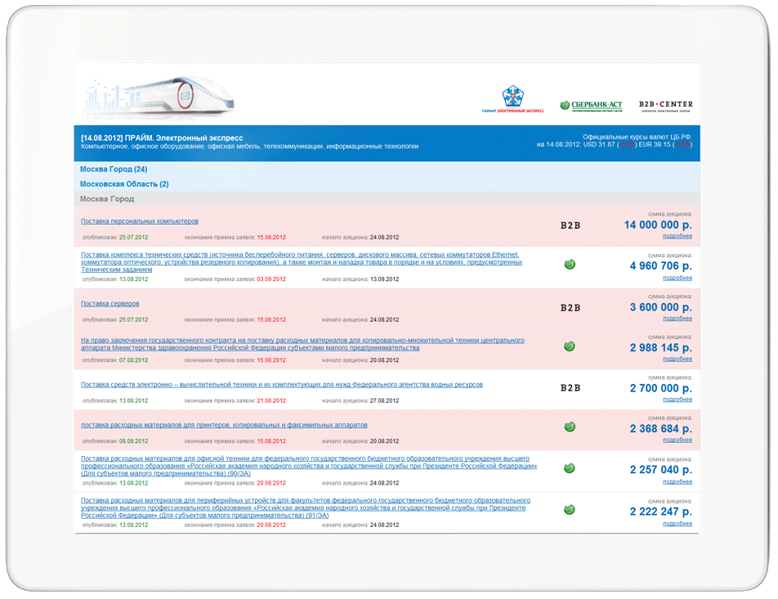Click Sberbank icon in the 2 257 040 р. row
The image size is (778, 599).
pyautogui.click(x=570, y=468)
